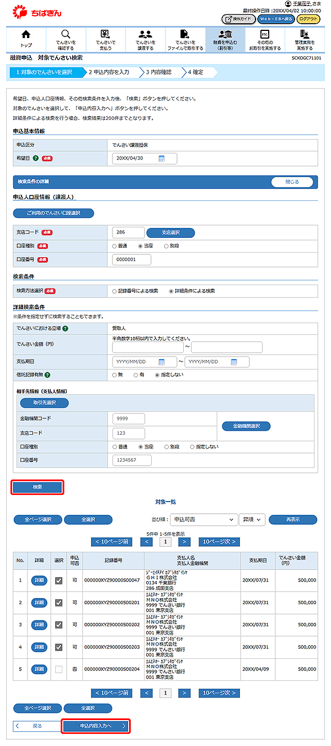Toggle selection checkbox for row 4
This screenshot has width=331, height=746.
pyautogui.click(x=59, y=647)
